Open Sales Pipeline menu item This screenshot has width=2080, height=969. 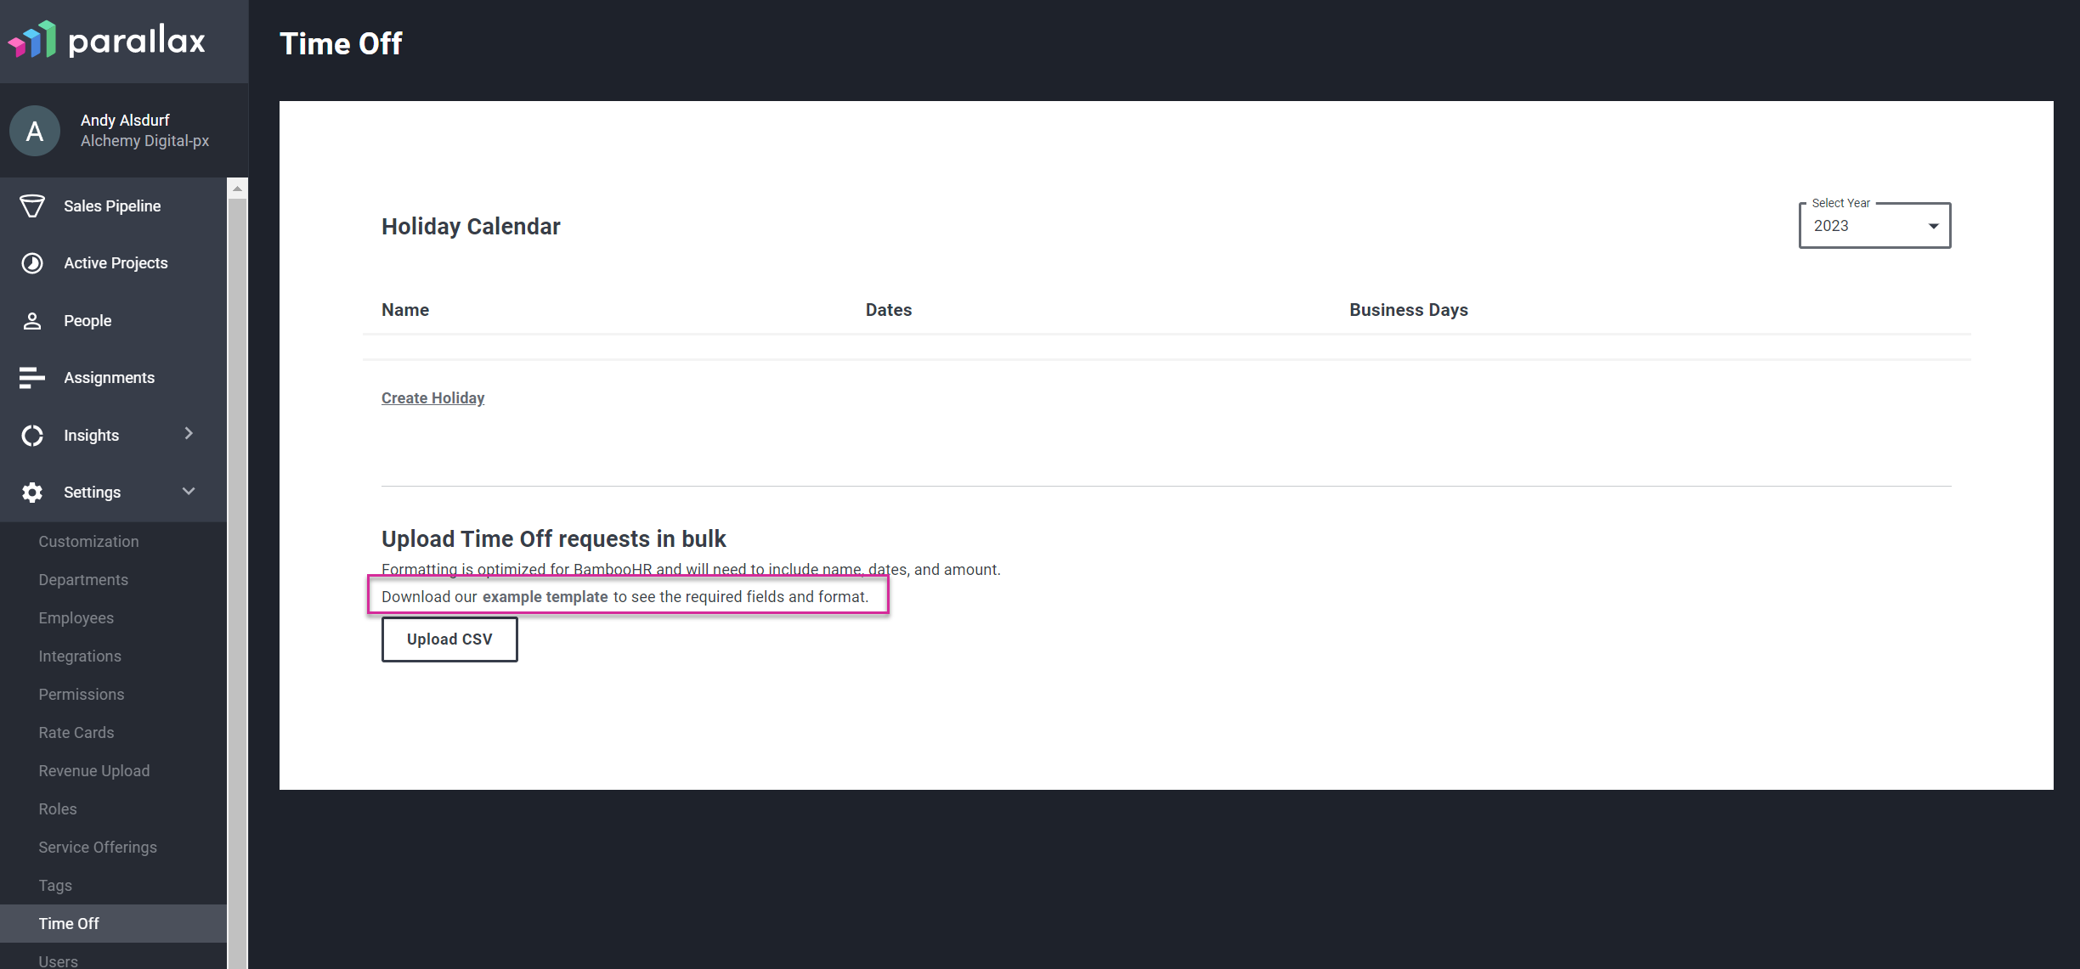coord(114,206)
